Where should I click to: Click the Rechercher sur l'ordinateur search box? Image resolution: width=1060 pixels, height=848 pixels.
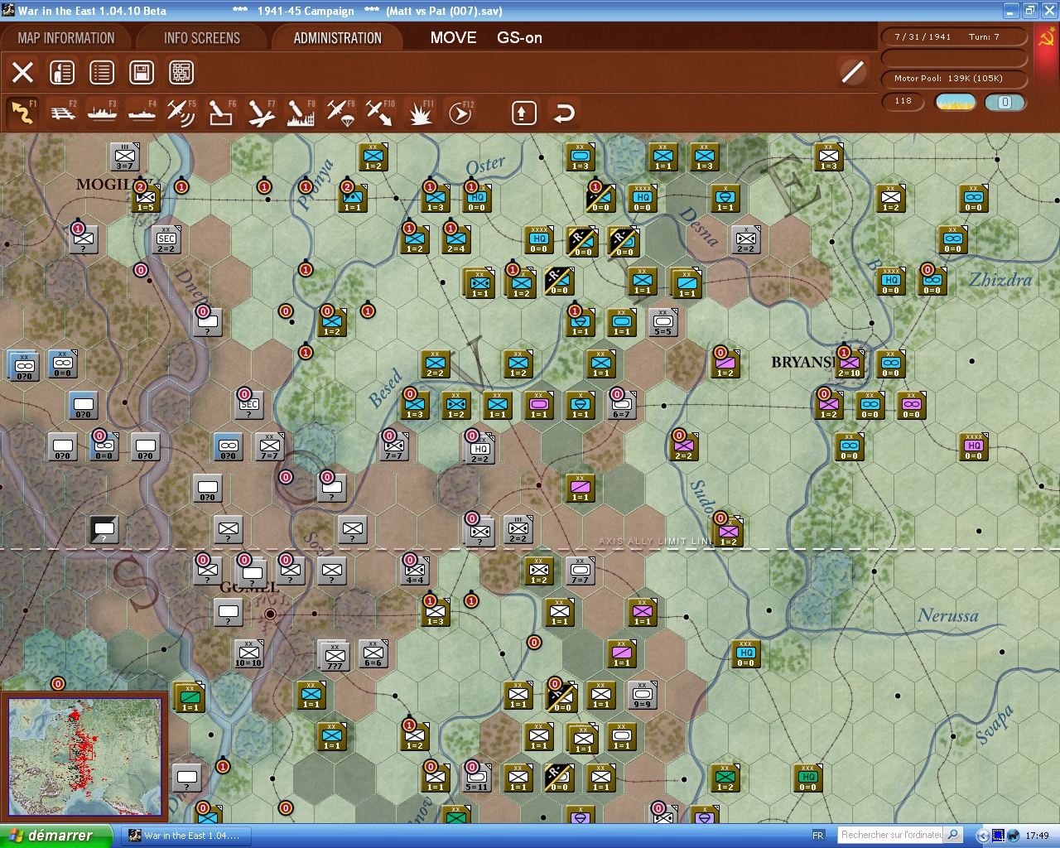[891, 835]
